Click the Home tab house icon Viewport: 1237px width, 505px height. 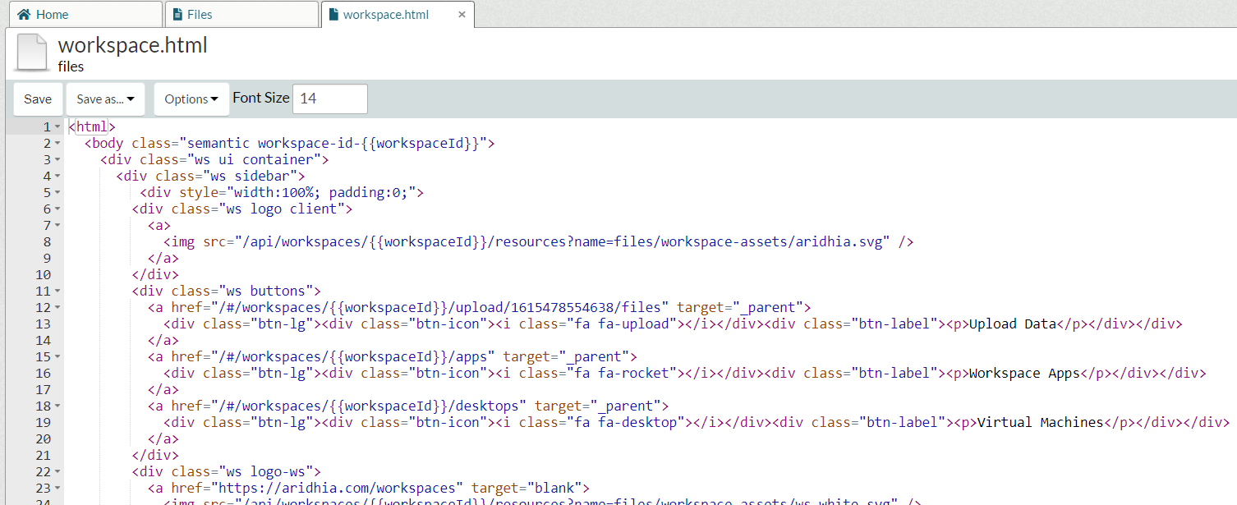[x=24, y=14]
